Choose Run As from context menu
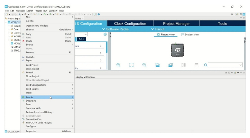This screenshot has height=138, width=250. [x=48, y=97]
